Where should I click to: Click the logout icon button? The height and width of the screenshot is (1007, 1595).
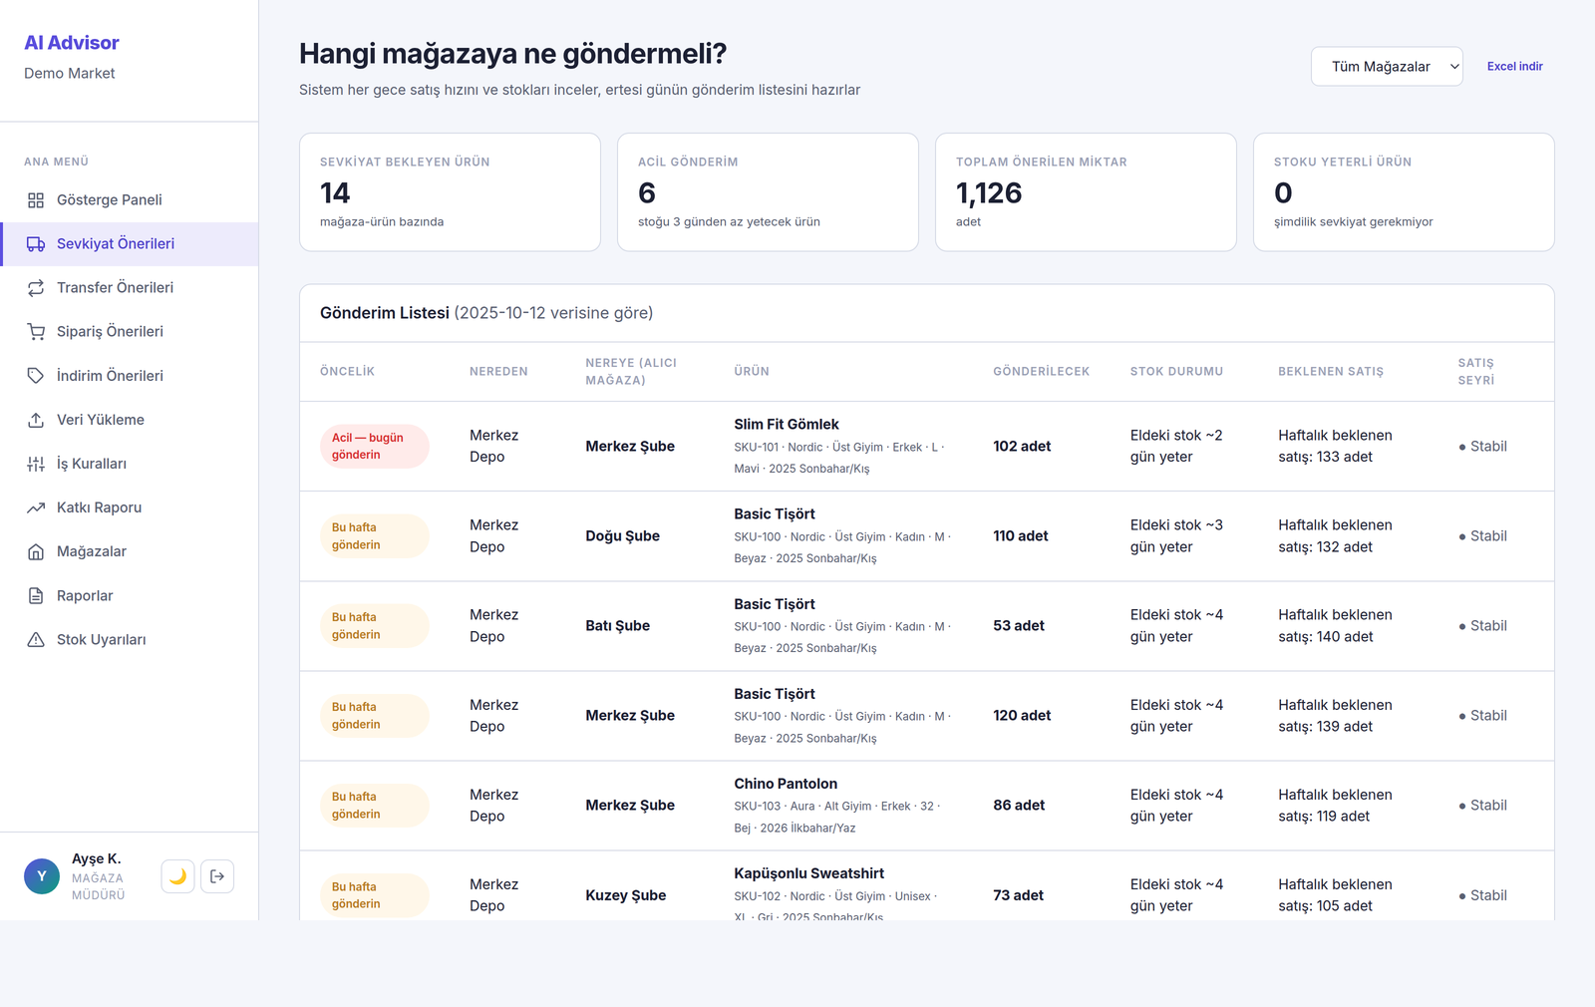click(x=217, y=876)
